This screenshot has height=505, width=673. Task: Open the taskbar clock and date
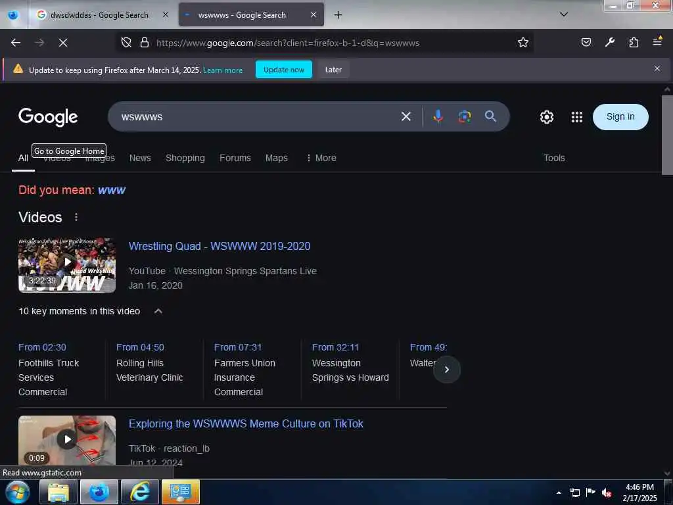639,493
